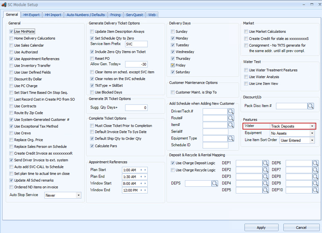Switch to the HH Export tab
The height and width of the screenshot is (233, 322).
point(32,15)
